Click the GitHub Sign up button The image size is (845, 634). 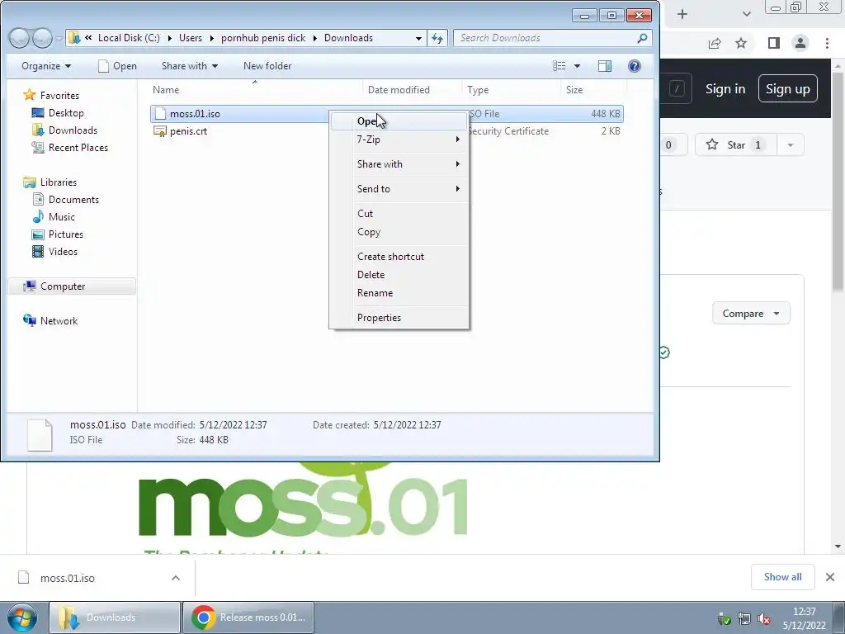tap(788, 88)
